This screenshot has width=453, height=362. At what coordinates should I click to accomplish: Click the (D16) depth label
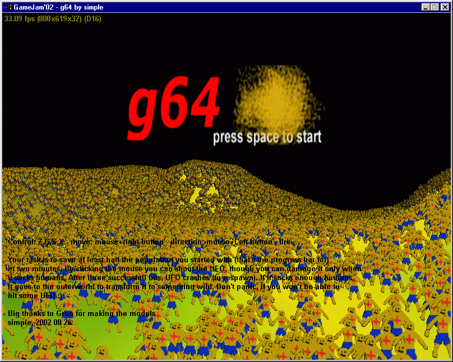[x=93, y=18]
